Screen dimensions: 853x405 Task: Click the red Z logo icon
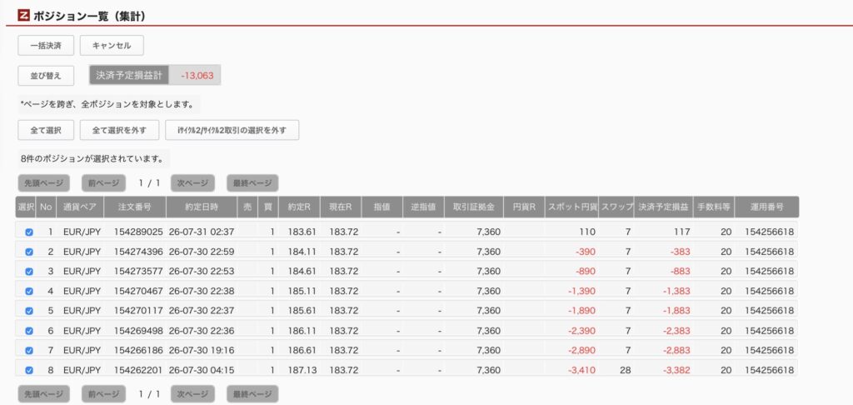pos(23,17)
